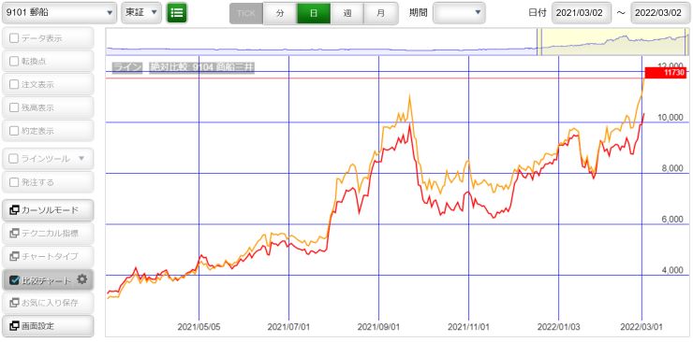Click the 6,000 price axis label
The height and width of the screenshot is (342, 693).
click(671, 220)
